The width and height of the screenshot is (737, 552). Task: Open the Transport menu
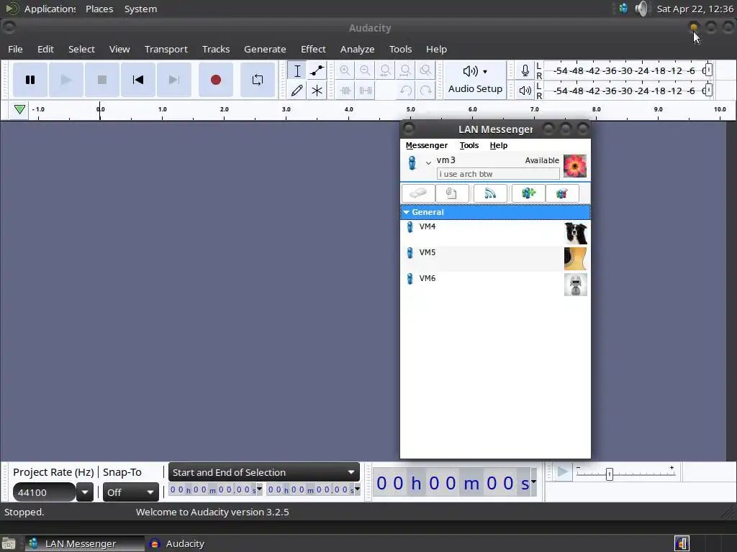[x=166, y=50]
